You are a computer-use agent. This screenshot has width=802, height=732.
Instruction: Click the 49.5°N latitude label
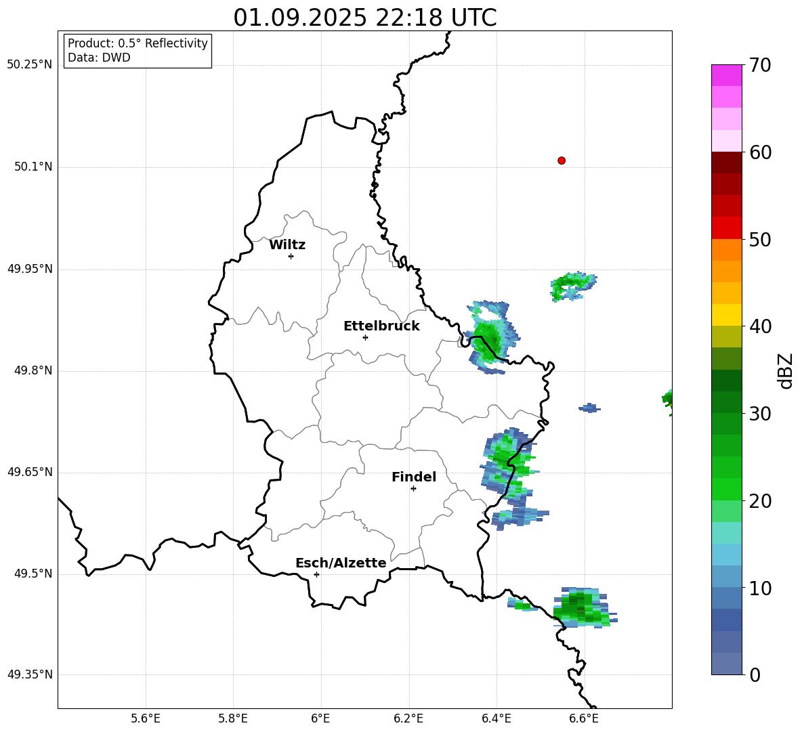point(33,574)
